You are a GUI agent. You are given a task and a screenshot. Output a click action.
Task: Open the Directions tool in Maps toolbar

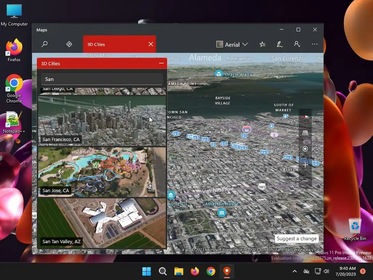[x=69, y=44]
